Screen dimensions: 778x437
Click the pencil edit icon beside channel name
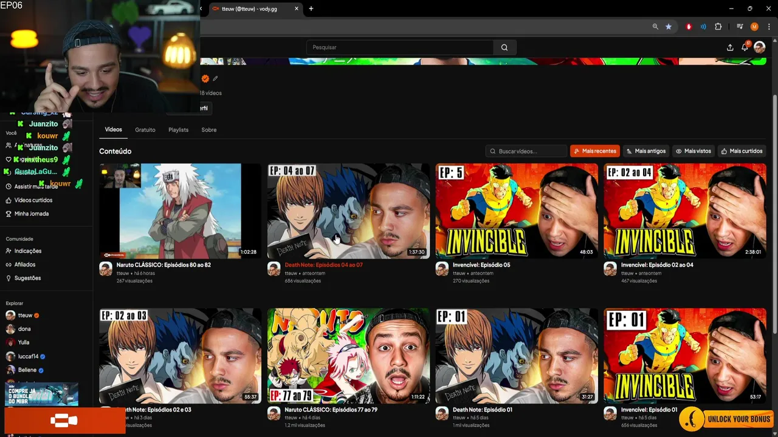coord(215,78)
